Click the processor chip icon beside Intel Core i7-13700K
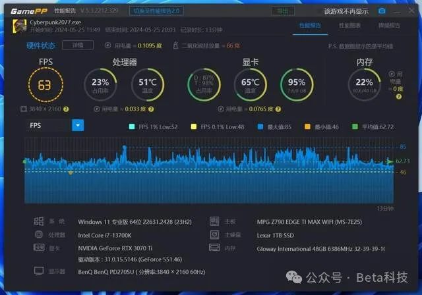The width and height of the screenshot is (422, 295). click(x=39, y=234)
